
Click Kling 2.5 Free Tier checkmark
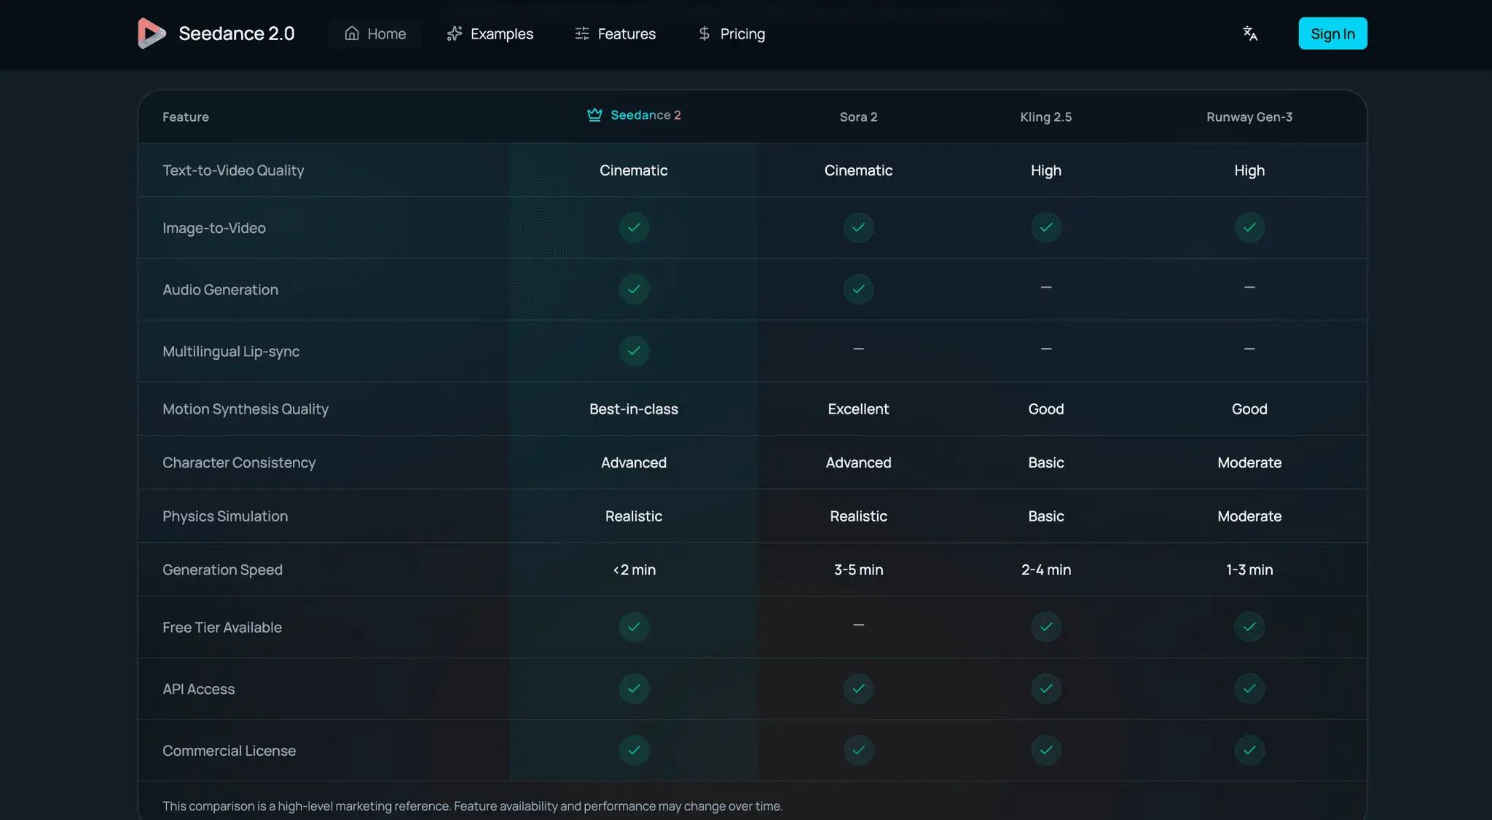pyautogui.click(x=1046, y=627)
